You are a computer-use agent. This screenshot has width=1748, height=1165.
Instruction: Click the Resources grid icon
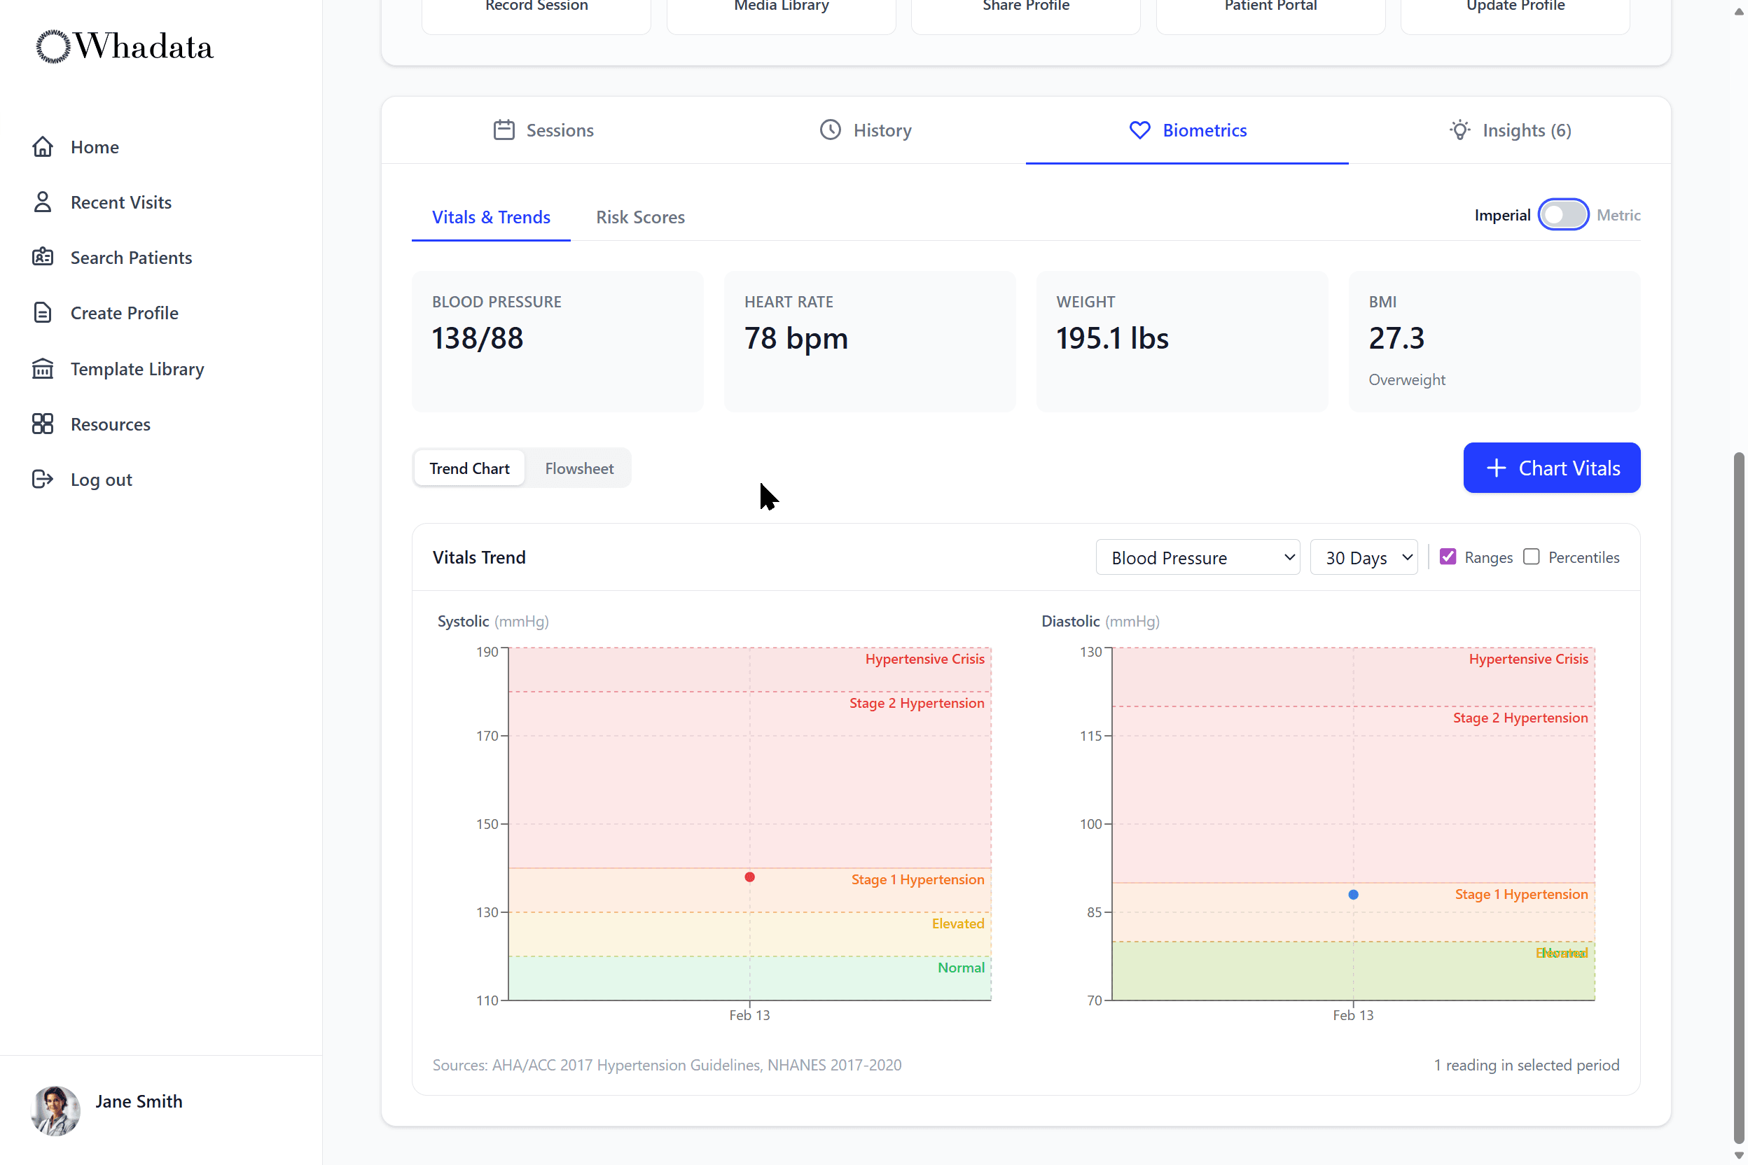(x=43, y=424)
